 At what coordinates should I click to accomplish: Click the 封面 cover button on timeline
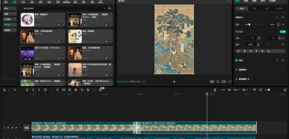(26, 128)
